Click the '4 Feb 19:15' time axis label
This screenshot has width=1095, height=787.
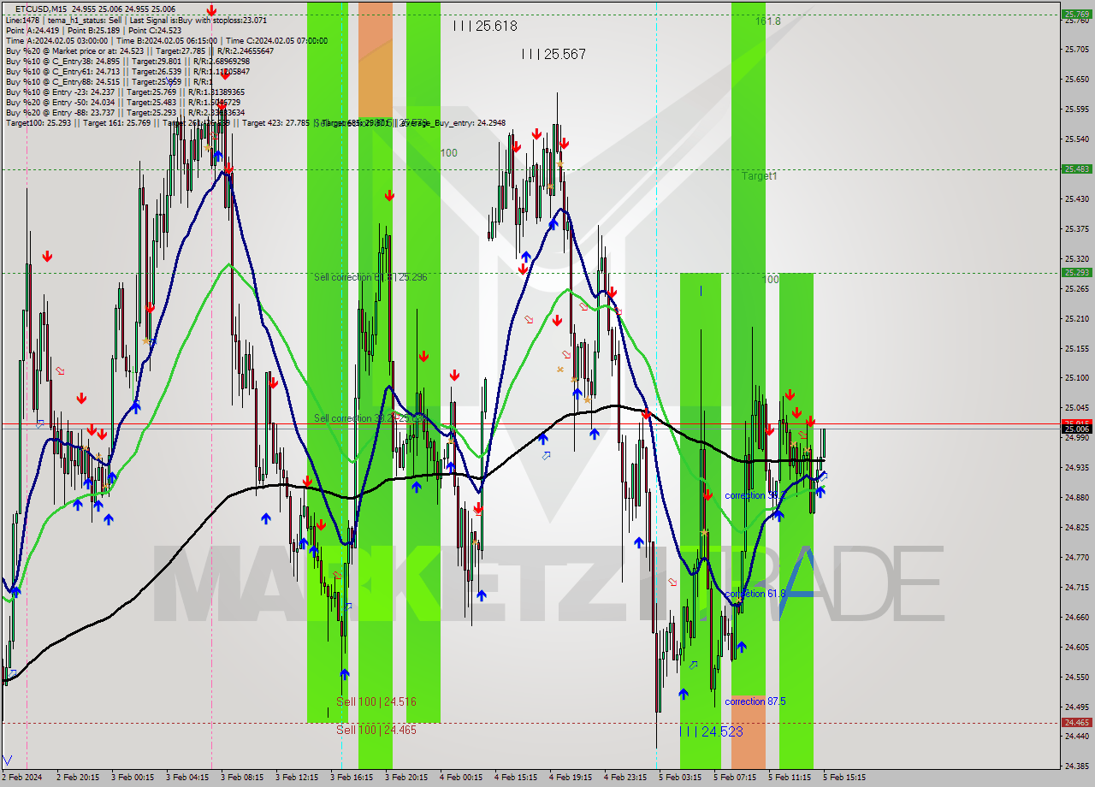(x=571, y=778)
